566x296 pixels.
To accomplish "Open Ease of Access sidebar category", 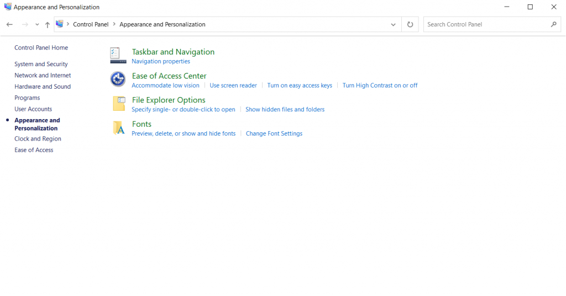I will [34, 150].
